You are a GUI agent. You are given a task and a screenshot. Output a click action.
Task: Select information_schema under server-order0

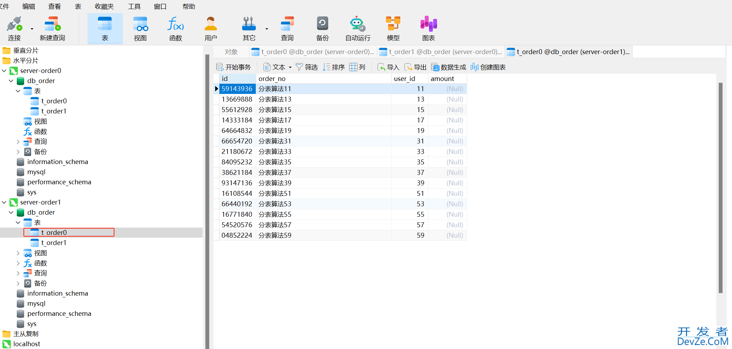(x=52, y=162)
